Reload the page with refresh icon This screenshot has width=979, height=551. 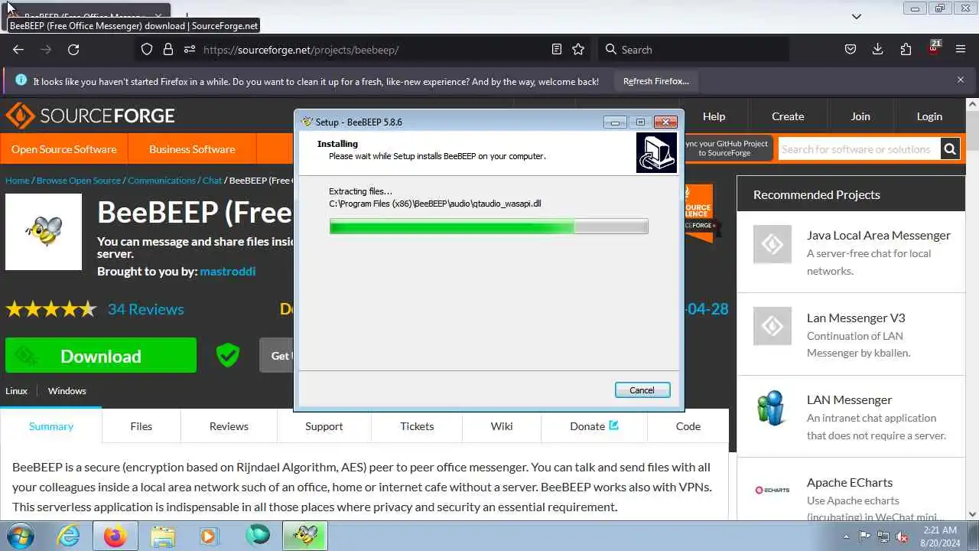73,49
